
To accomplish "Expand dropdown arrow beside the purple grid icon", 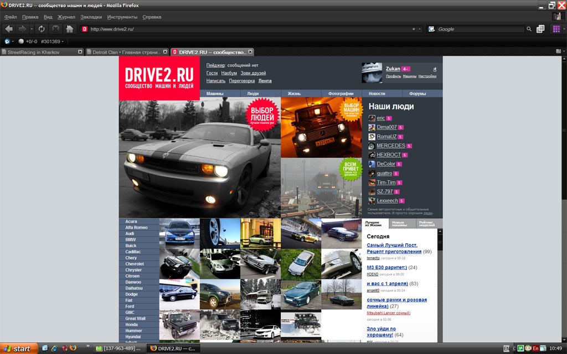I will coord(564,29).
